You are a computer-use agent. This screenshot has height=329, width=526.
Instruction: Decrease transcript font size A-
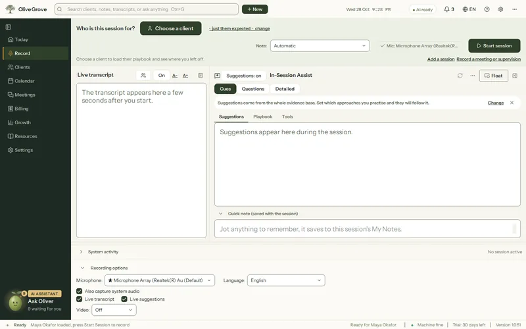175,76
